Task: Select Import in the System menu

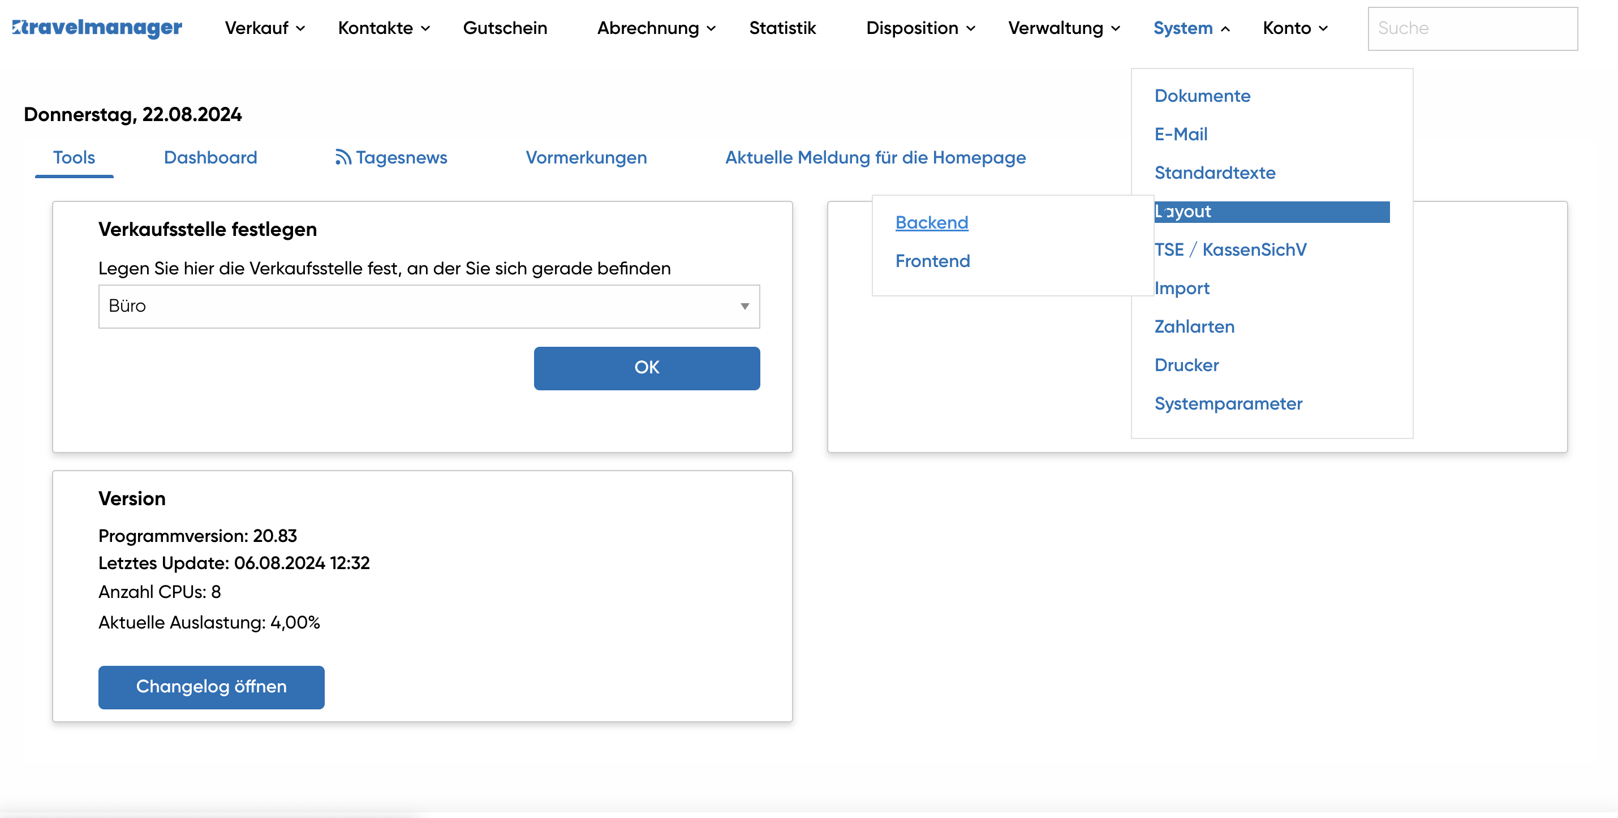Action: pyautogui.click(x=1181, y=288)
